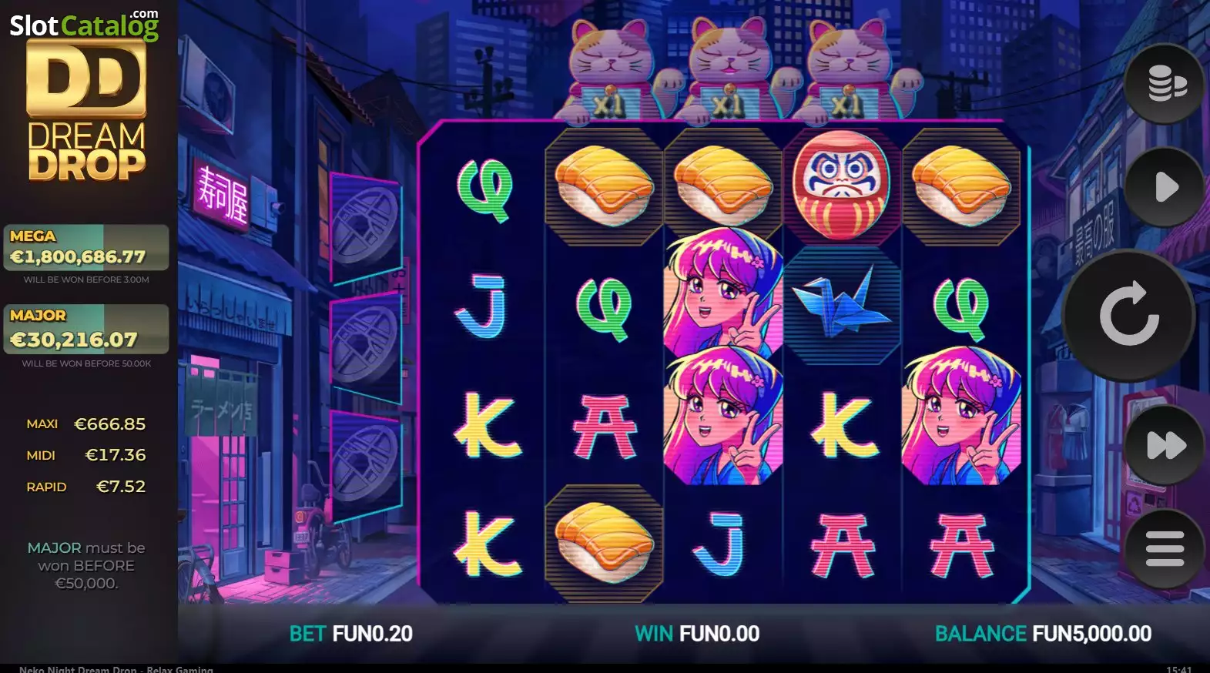Enable turbo mode with the fast-forward button
The width and height of the screenshot is (1210, 673).
[1165, 445]
